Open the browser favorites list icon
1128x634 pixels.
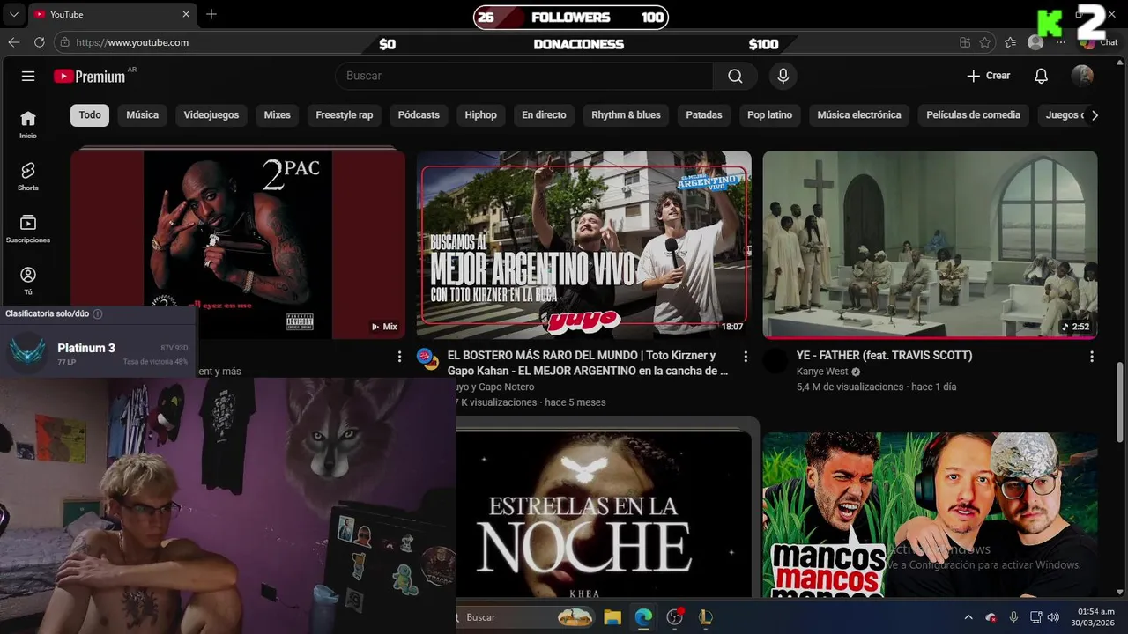point(1010,42)
